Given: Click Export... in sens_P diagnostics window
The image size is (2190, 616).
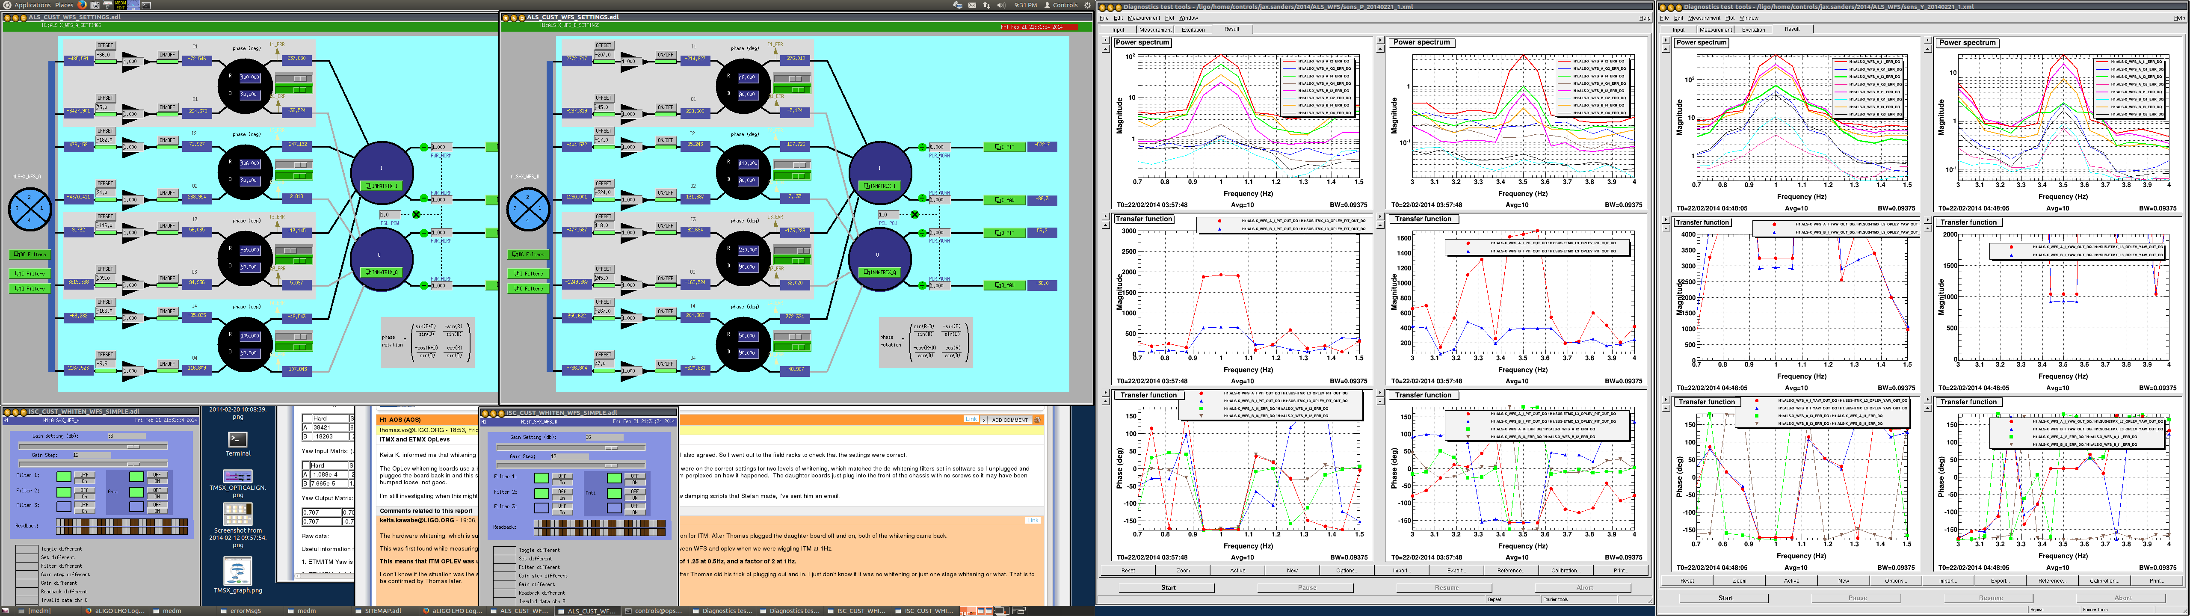Looking at the screenshot, I should 1457,571.
